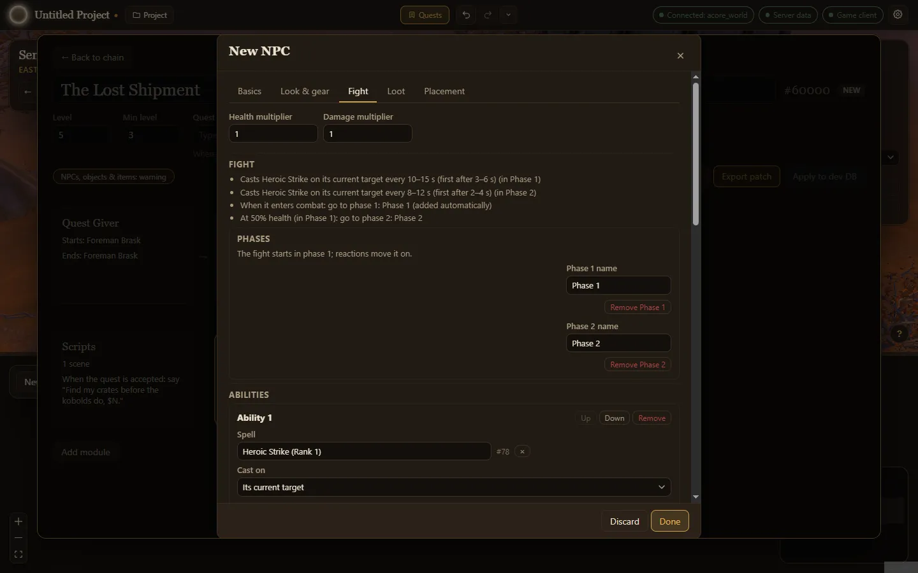Click Export patch in the background
918x573 pixels.
pos(747,177)
